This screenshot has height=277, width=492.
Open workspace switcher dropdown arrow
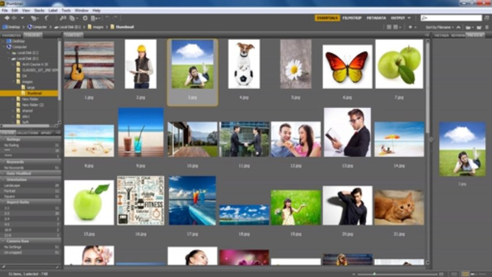(x=409, y=18)
